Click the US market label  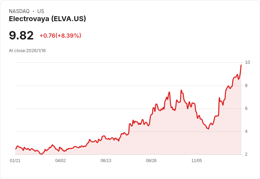(x=41, y=11)
